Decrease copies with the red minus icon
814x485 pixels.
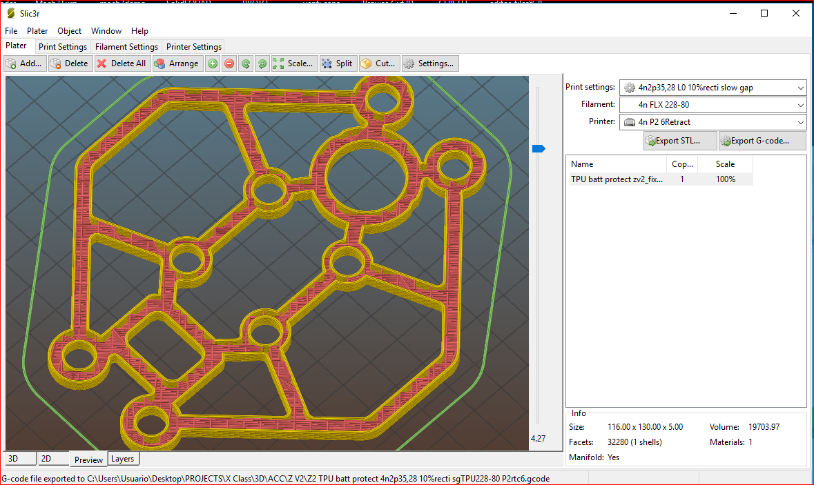point(229,63)
